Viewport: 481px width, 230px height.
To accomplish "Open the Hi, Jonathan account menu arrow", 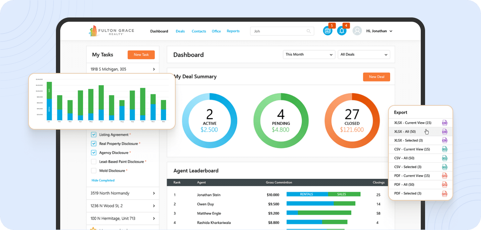I will (391, 31).
